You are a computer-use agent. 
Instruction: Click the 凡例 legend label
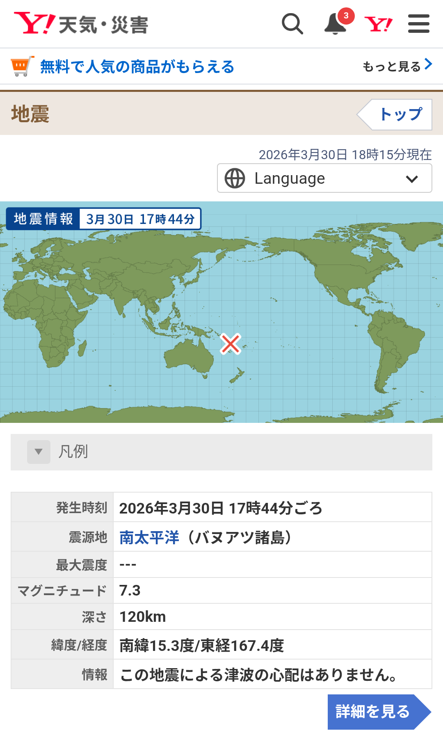[73, 452]
